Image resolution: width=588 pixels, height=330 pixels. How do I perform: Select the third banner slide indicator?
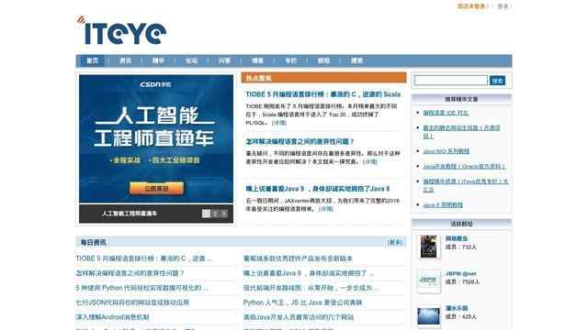coord(223,214)
